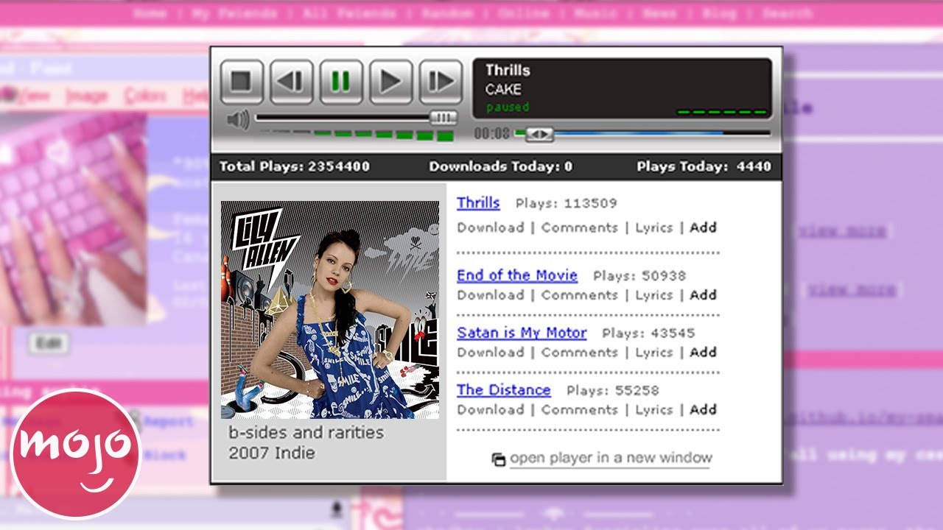The height and width of the screenshot is (530, 943).
Task: Click the speaker volume icon
Action: tap(237, 119)
